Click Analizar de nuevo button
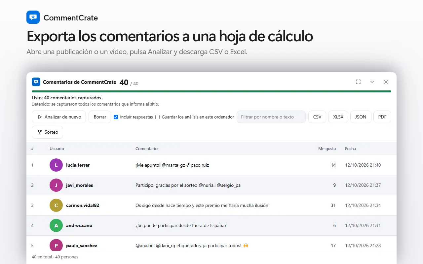This screenshot has height=264, width=423. click(x=59, y=117)
